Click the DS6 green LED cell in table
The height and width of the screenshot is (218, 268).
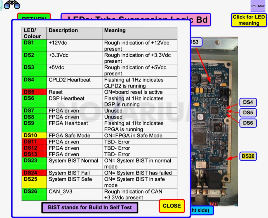tap(34, 101)
